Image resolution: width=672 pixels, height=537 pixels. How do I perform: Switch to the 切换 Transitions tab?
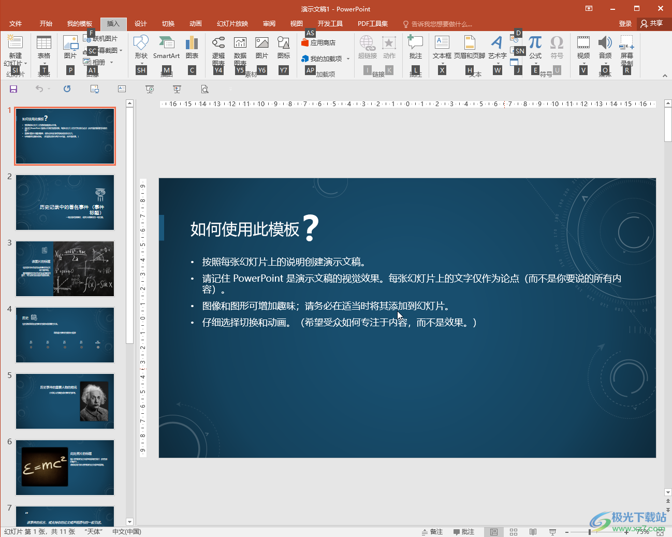(168, 24)
